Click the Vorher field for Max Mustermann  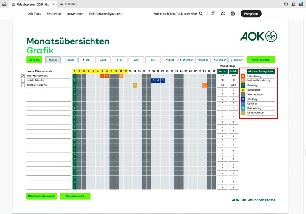point(222,76)
